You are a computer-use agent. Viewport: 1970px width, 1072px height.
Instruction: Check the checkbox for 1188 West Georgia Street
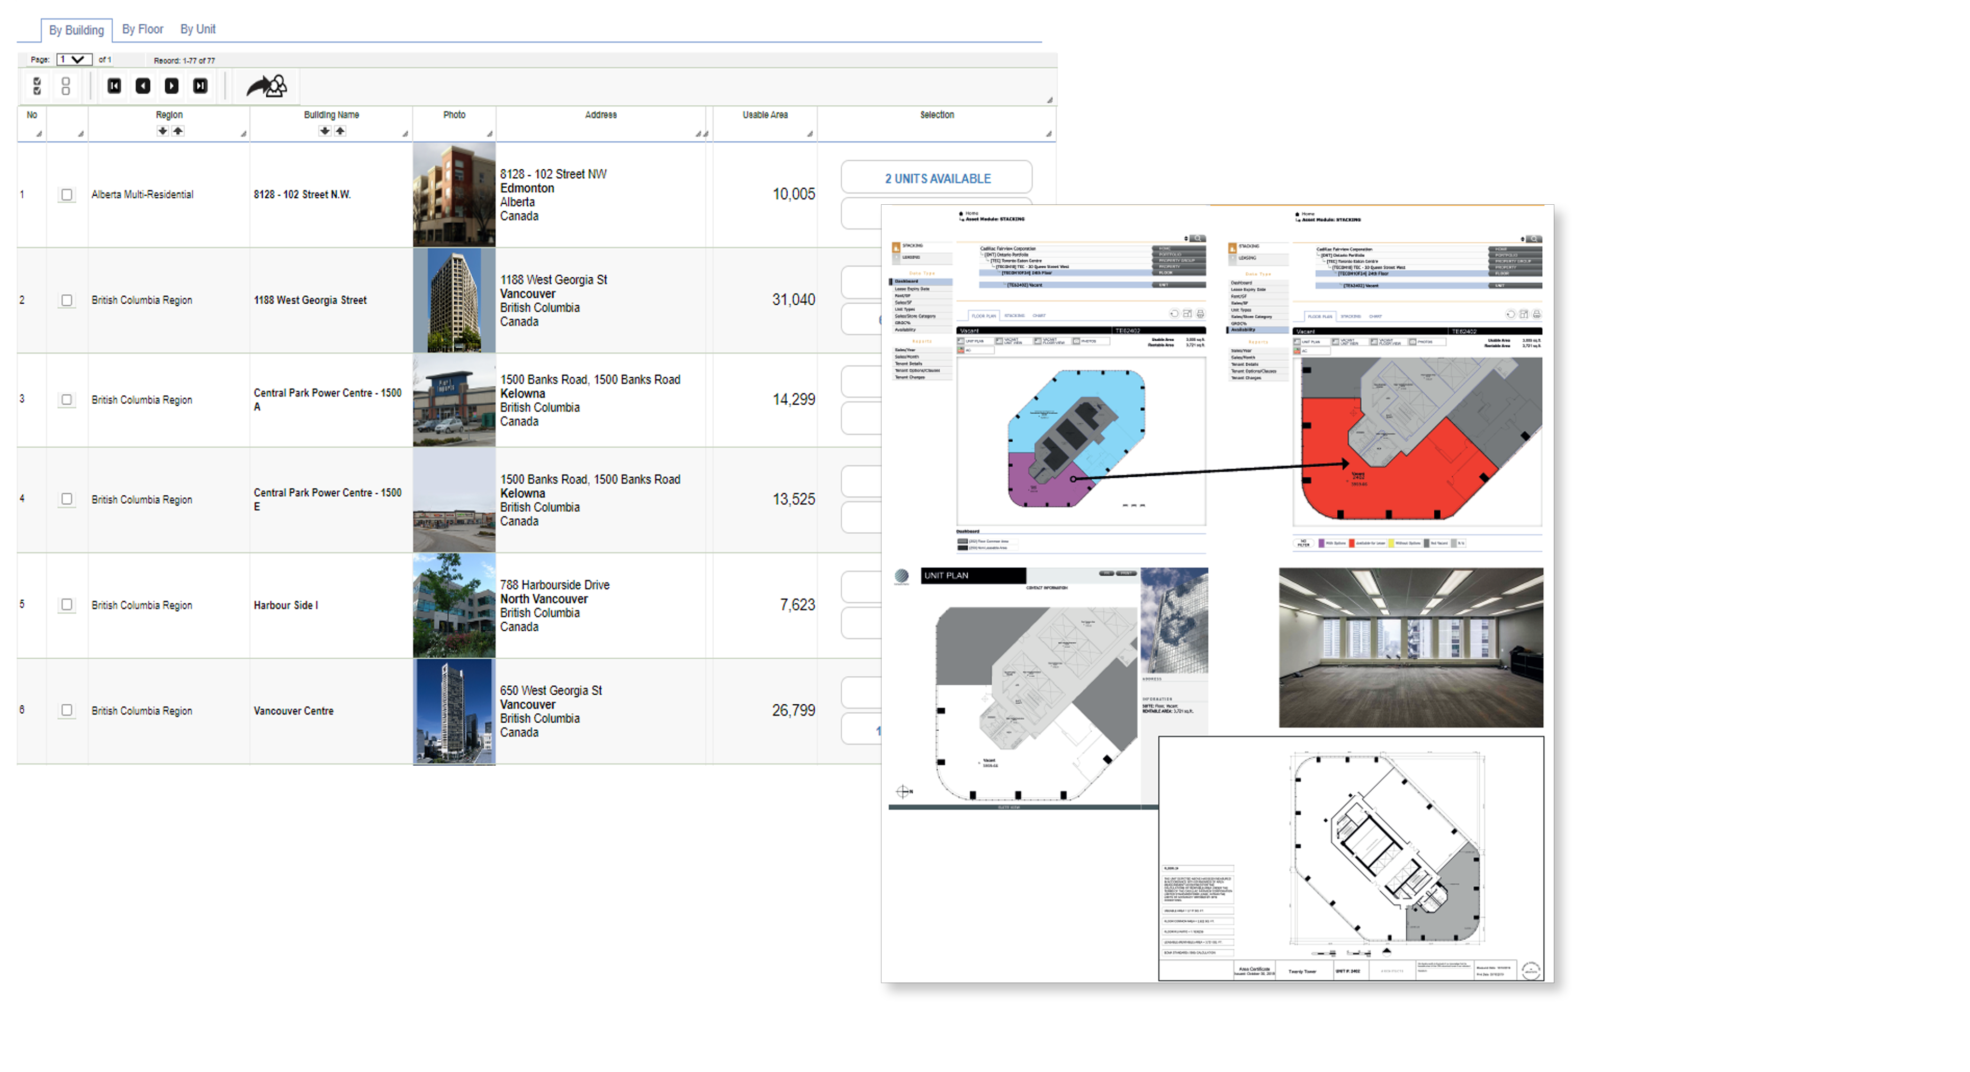tap(67, 299)
